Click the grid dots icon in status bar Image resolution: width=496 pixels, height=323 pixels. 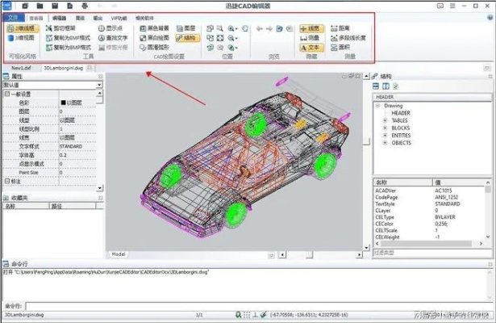coord(247,314)
